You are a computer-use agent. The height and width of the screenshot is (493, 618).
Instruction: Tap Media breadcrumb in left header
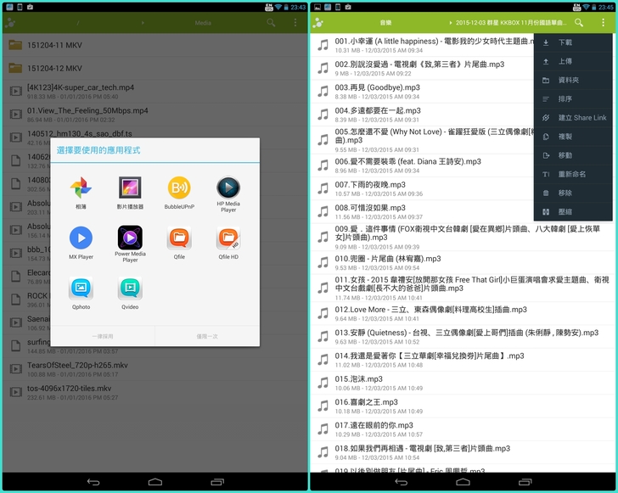[x=203, y=23]
